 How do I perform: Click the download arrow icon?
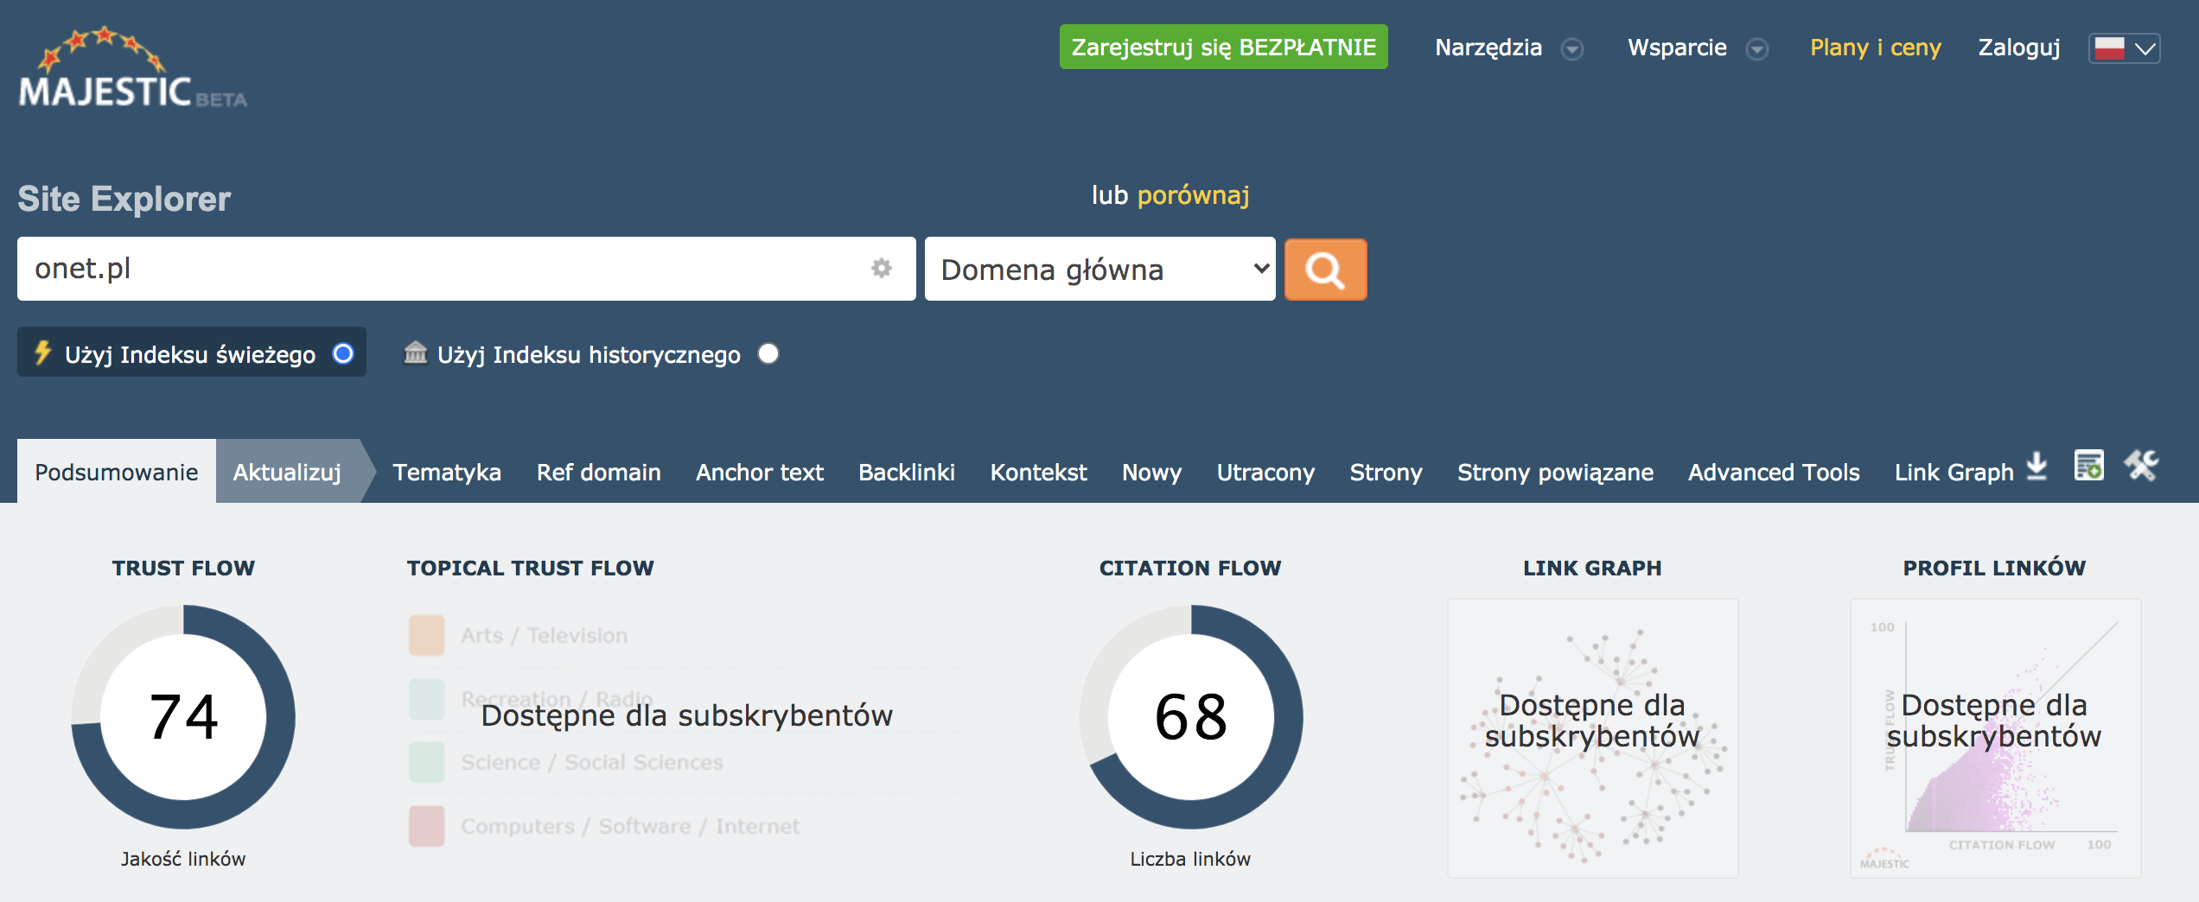2037,466
